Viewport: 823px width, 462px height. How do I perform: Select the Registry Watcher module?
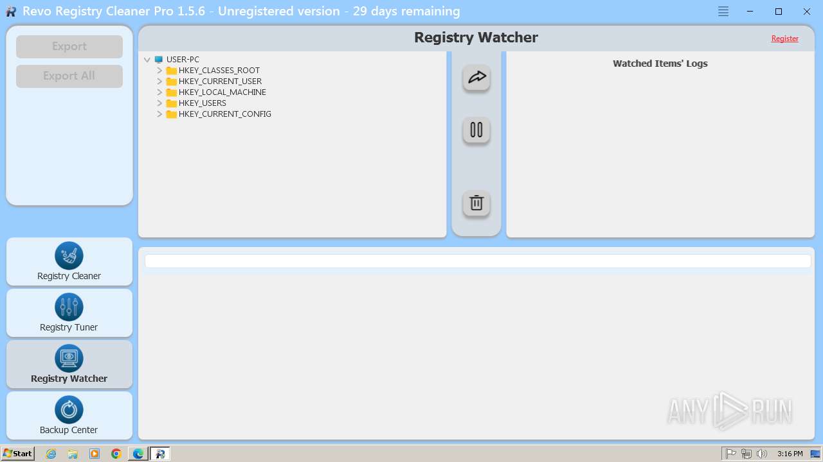[x=69, y=364]
